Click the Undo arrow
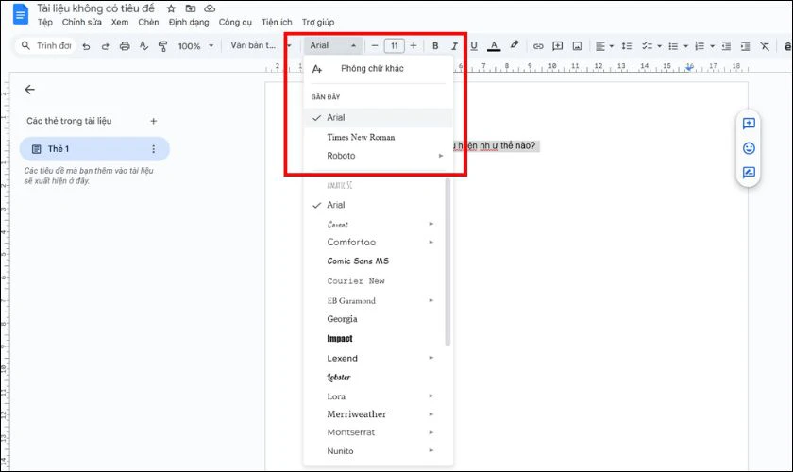Viewport: 793px width, 472px height. [86, 46]
